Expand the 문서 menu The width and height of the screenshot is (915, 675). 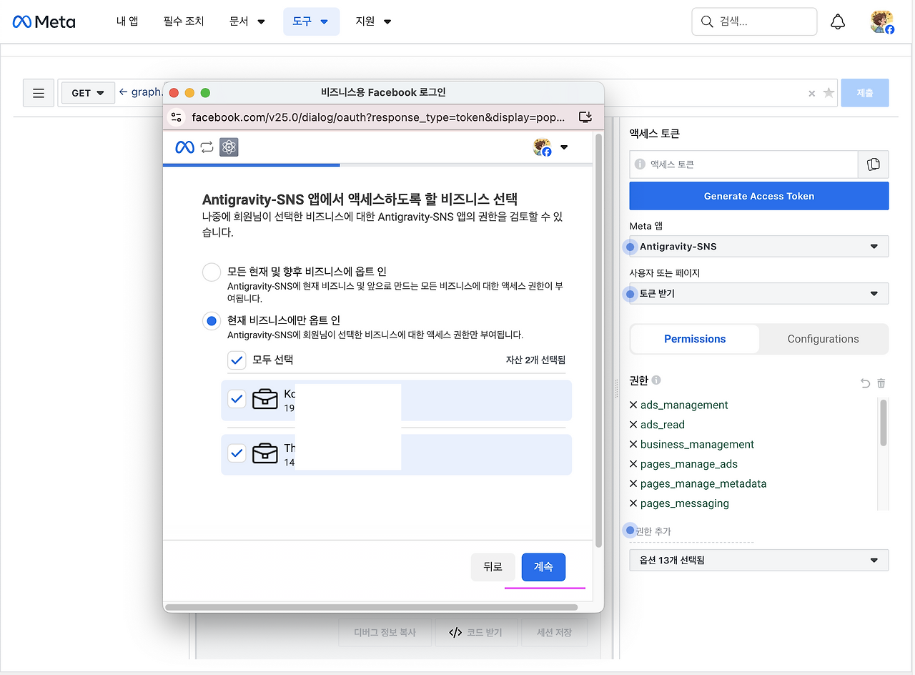(247, 21)
